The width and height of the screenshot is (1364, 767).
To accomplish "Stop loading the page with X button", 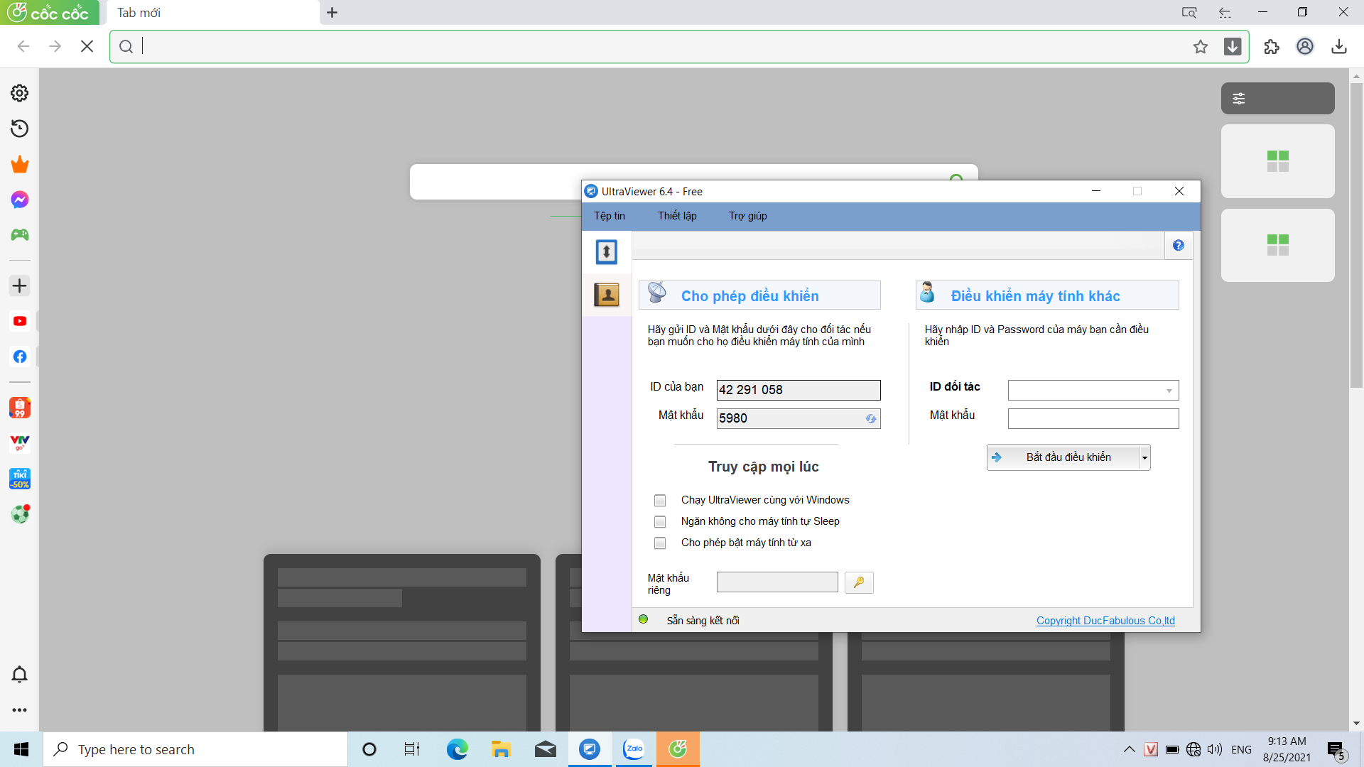I will click(x=87, y=46).
